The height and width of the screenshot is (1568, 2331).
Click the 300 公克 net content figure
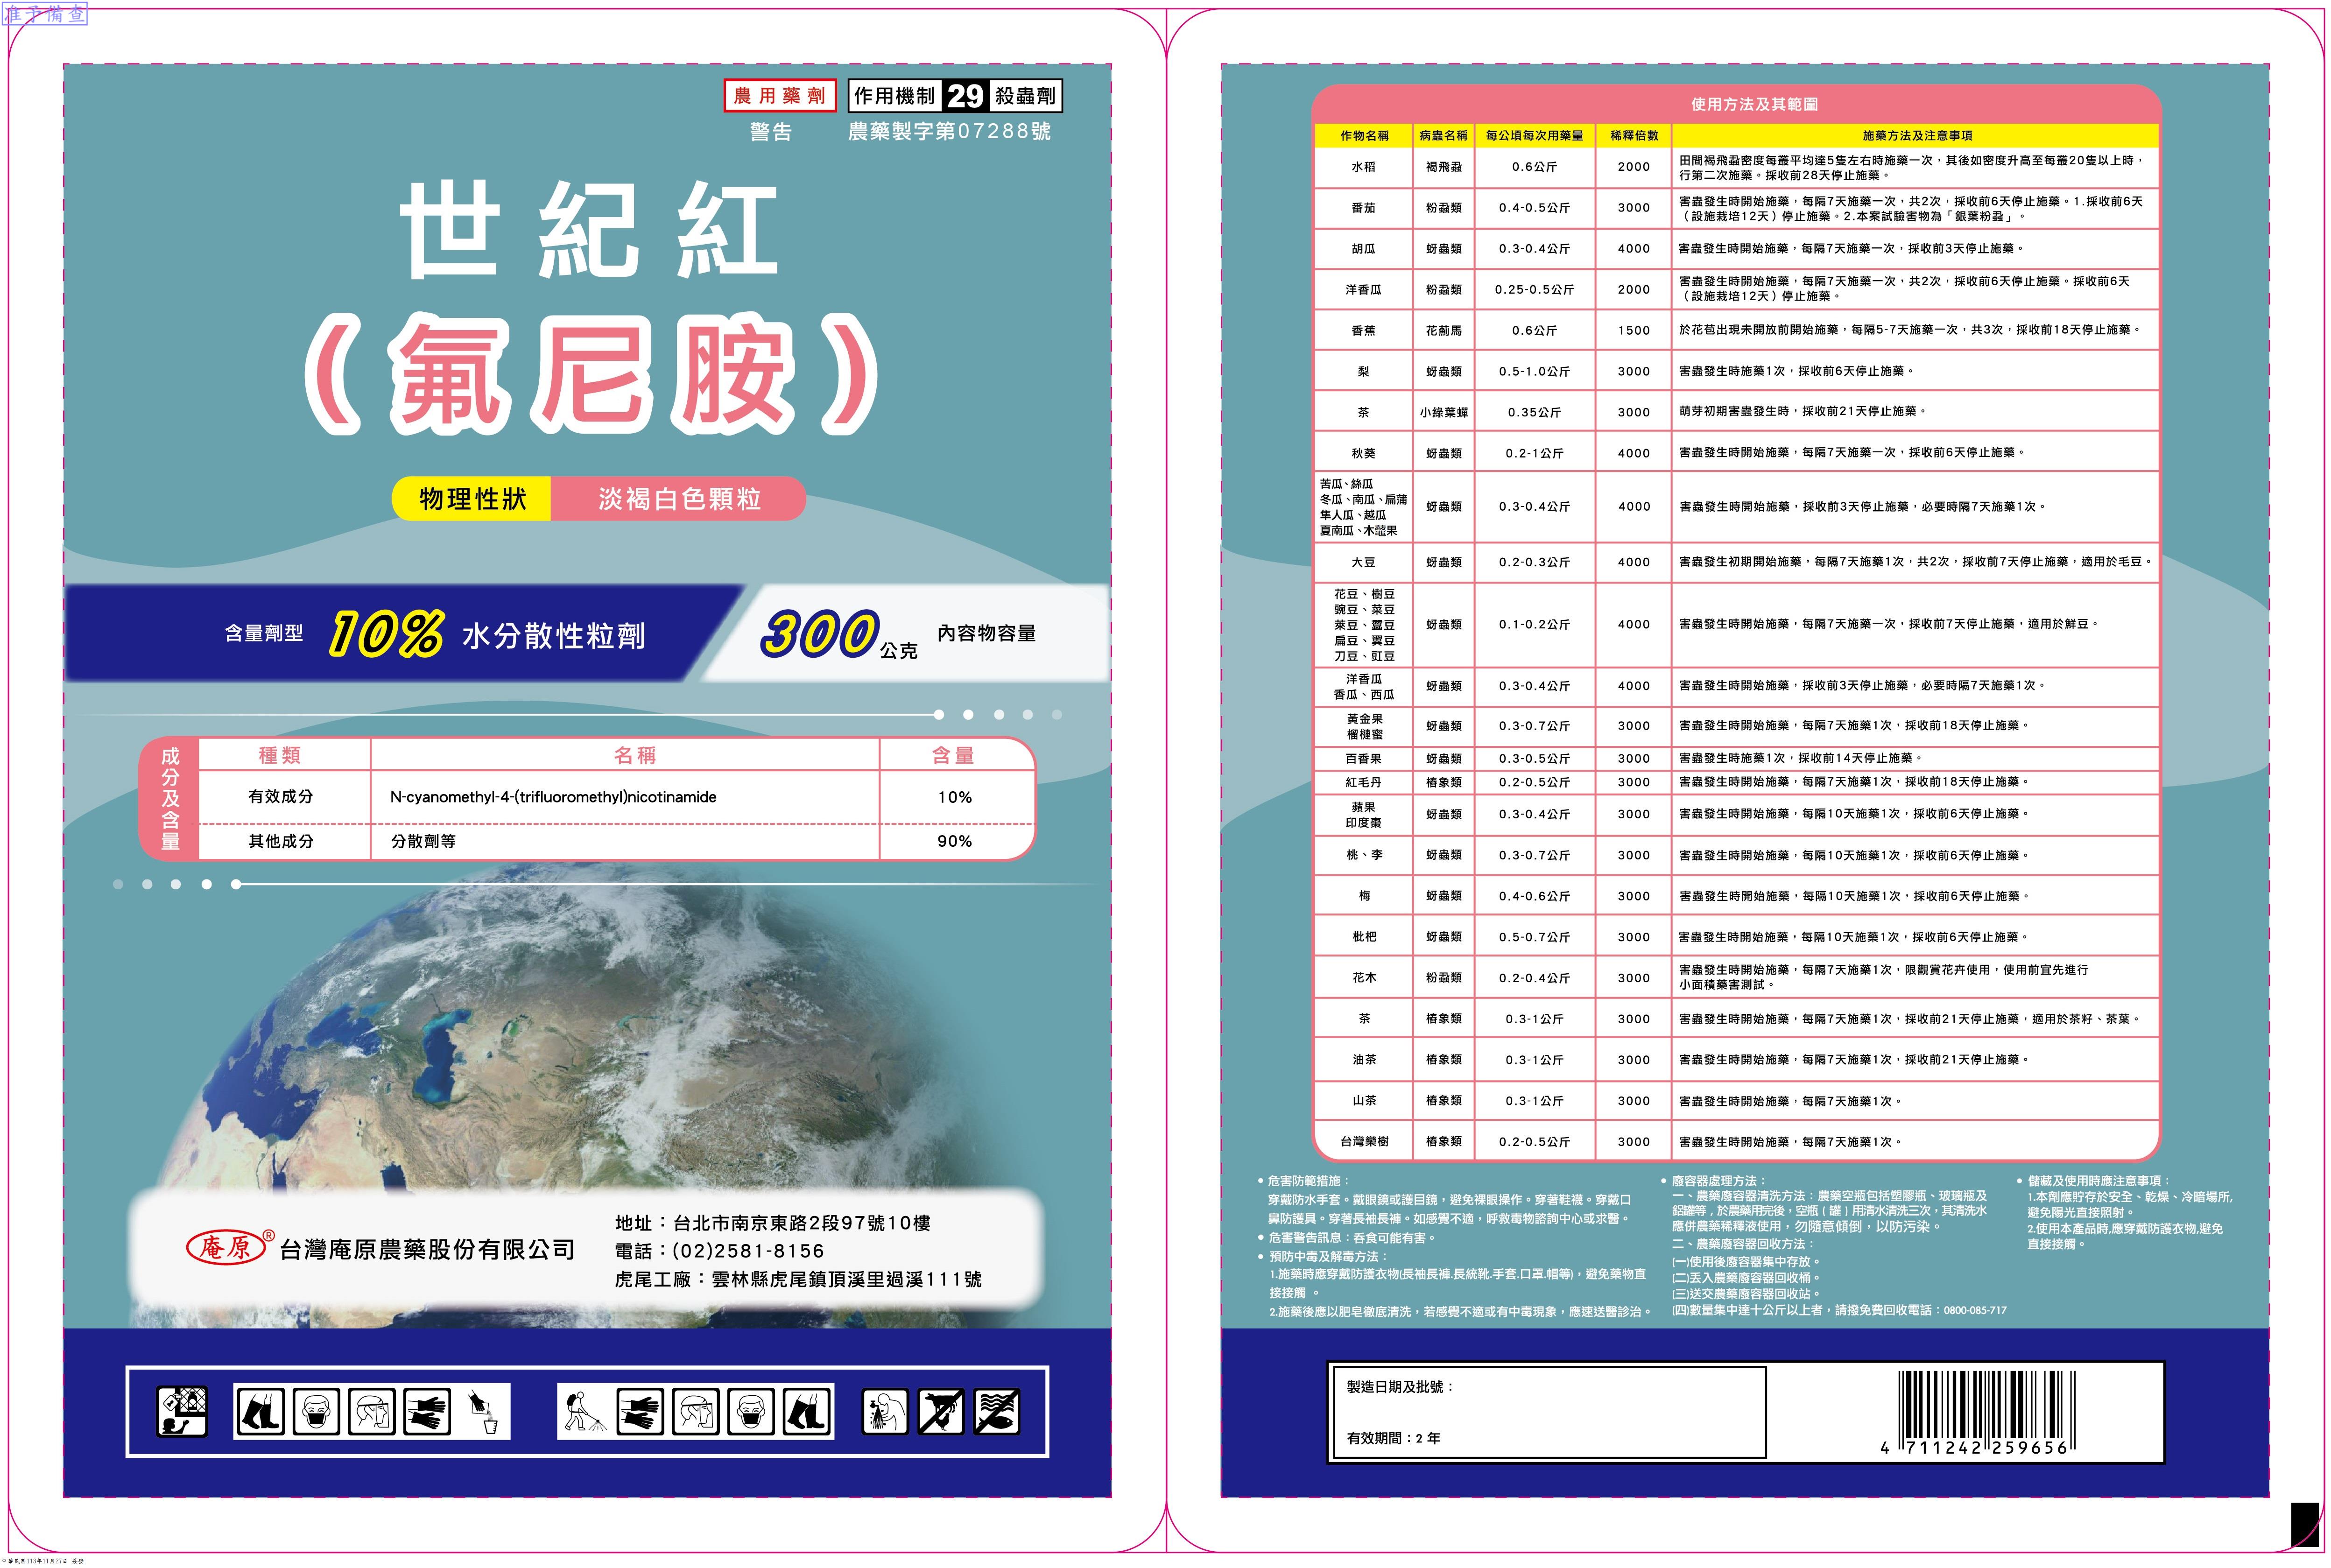pyautogui.click(x=839, y=635)
